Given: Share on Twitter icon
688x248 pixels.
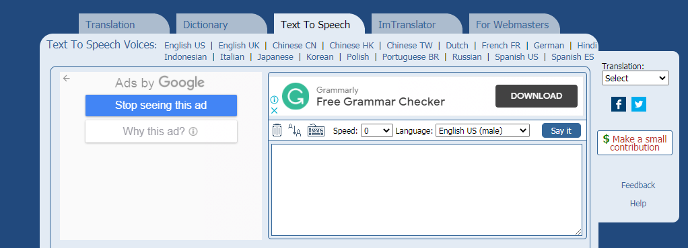Looking at the screenshot, I should [639, 104].
